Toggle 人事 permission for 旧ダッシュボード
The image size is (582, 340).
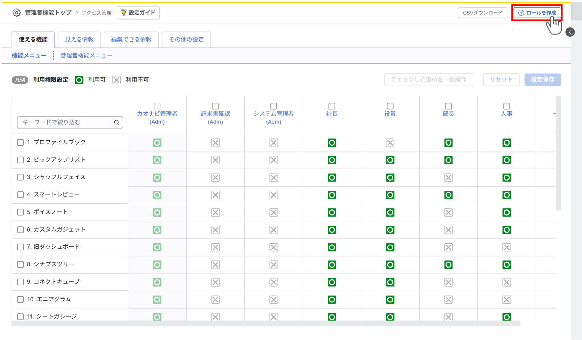coord(506,247)
